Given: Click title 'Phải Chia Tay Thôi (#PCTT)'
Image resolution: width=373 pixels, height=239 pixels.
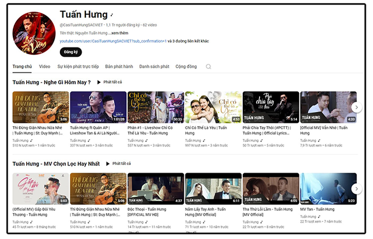Looking at the screenshot, I should coord(267,131).
